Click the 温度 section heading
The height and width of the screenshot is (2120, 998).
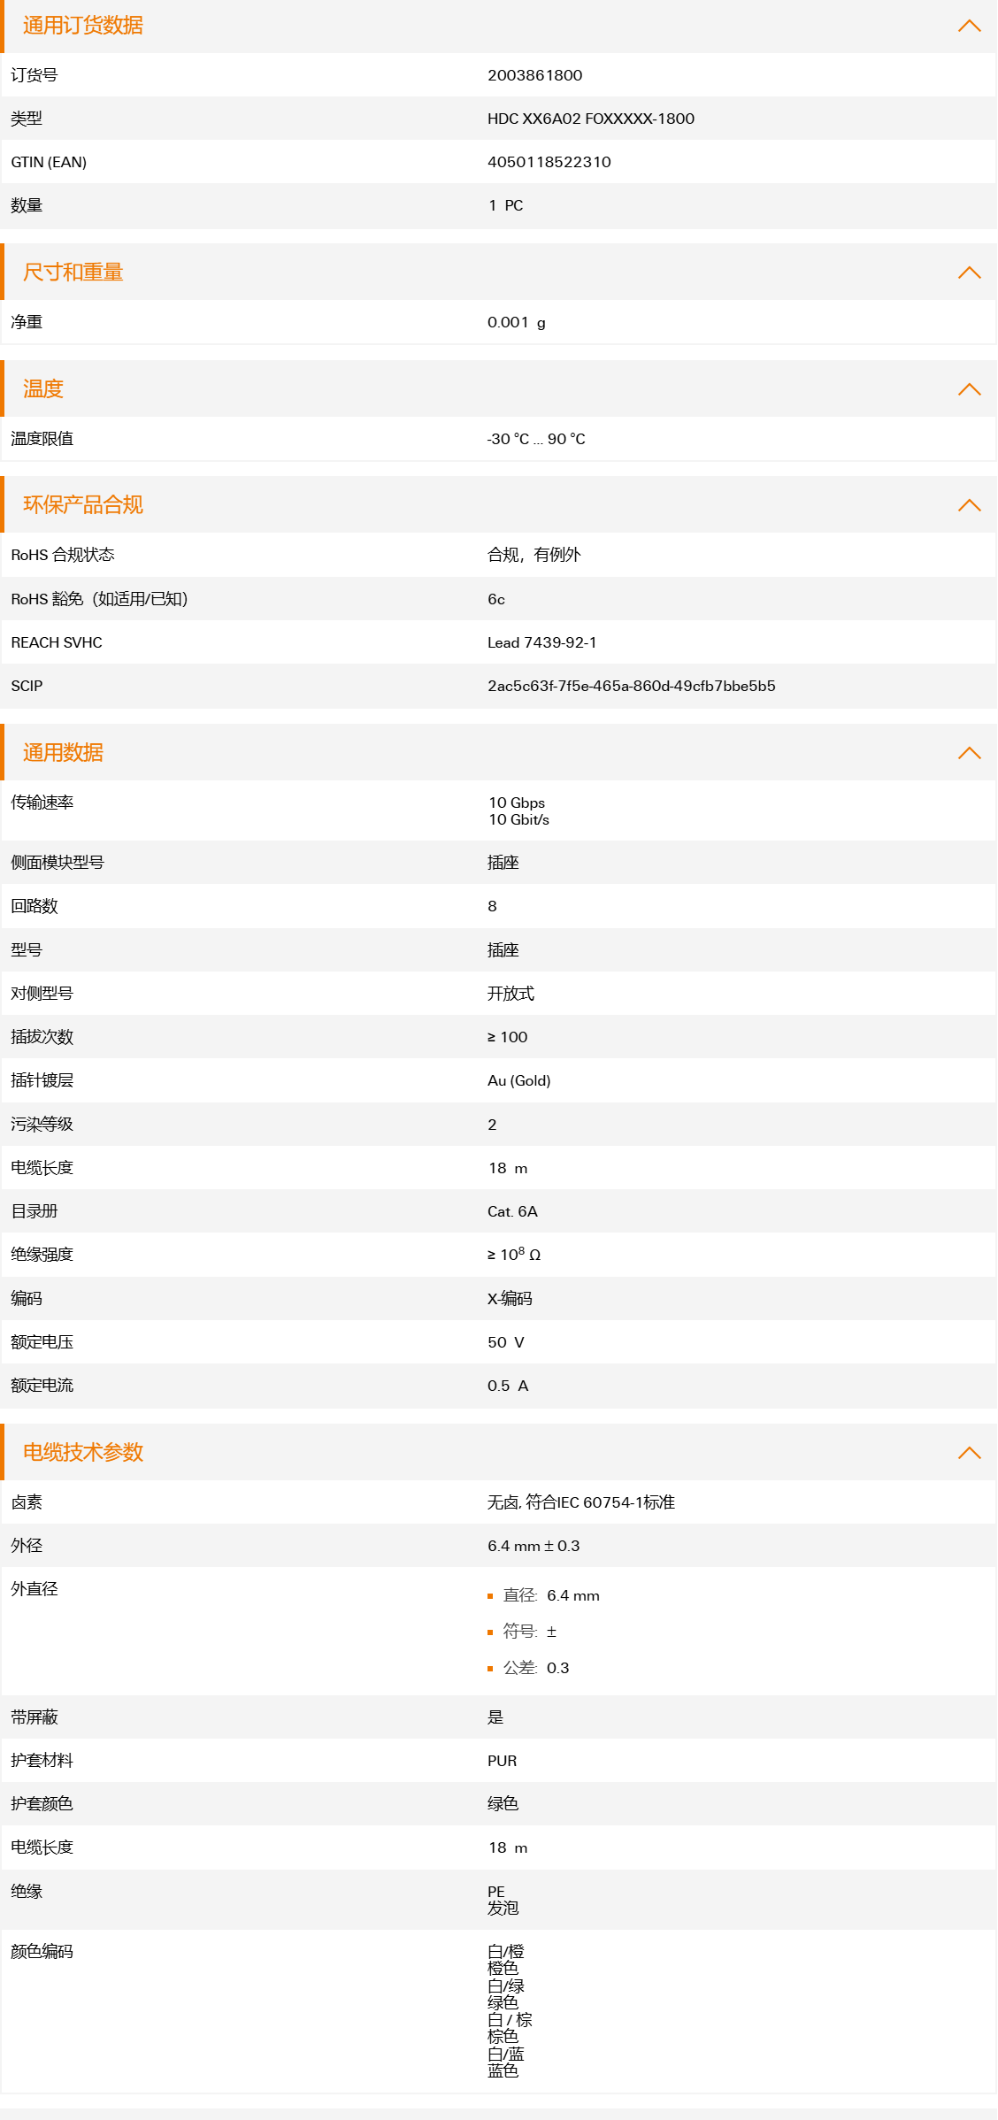(x=43, y=389)
